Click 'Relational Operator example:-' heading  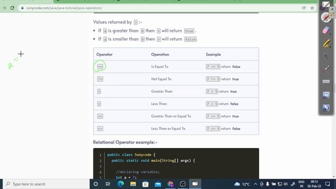(x=125, y=142)
